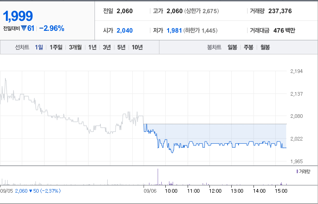Click the current price 1,999
Image resolution: width=318 pixels, height=204 pixels.
[x=18, y=16]
